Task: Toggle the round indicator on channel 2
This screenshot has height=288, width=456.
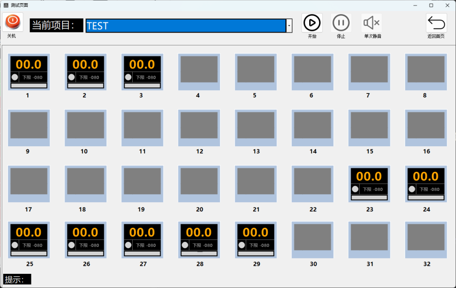Action: (72, 77)
